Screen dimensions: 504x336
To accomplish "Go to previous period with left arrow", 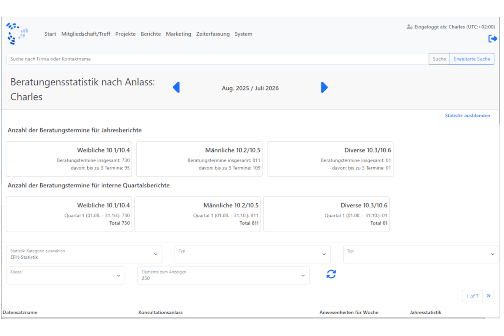I will tap(176, 88).
